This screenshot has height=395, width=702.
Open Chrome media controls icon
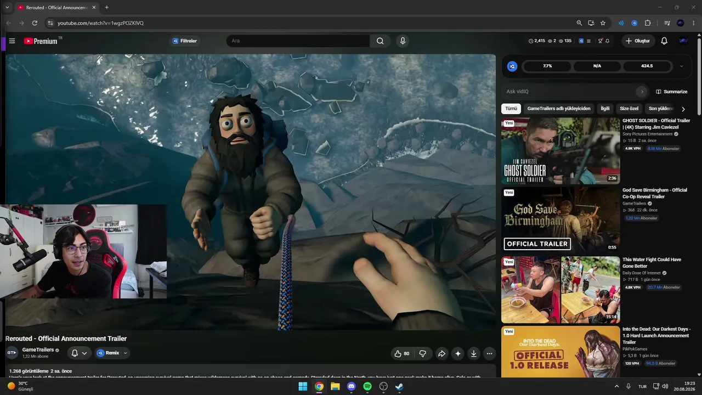[x=667, y=23]
